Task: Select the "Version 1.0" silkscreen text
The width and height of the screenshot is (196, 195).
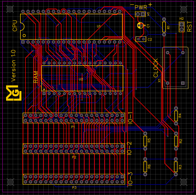Action: coord(13,66)
